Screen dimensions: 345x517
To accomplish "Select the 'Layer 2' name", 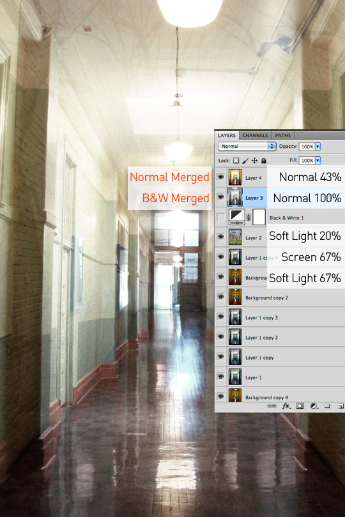I will (254, 238).
